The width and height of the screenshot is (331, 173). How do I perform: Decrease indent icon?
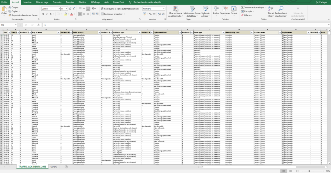coord(93,14)
